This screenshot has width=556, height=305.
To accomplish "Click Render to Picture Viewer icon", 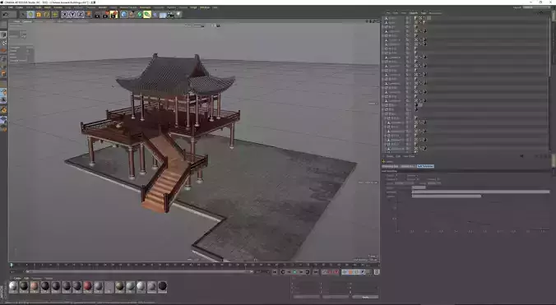I will tap(105, 15).
